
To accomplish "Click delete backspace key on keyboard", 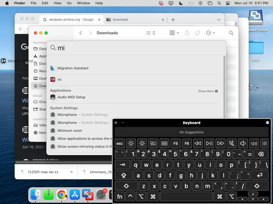I will coord(261,154).
